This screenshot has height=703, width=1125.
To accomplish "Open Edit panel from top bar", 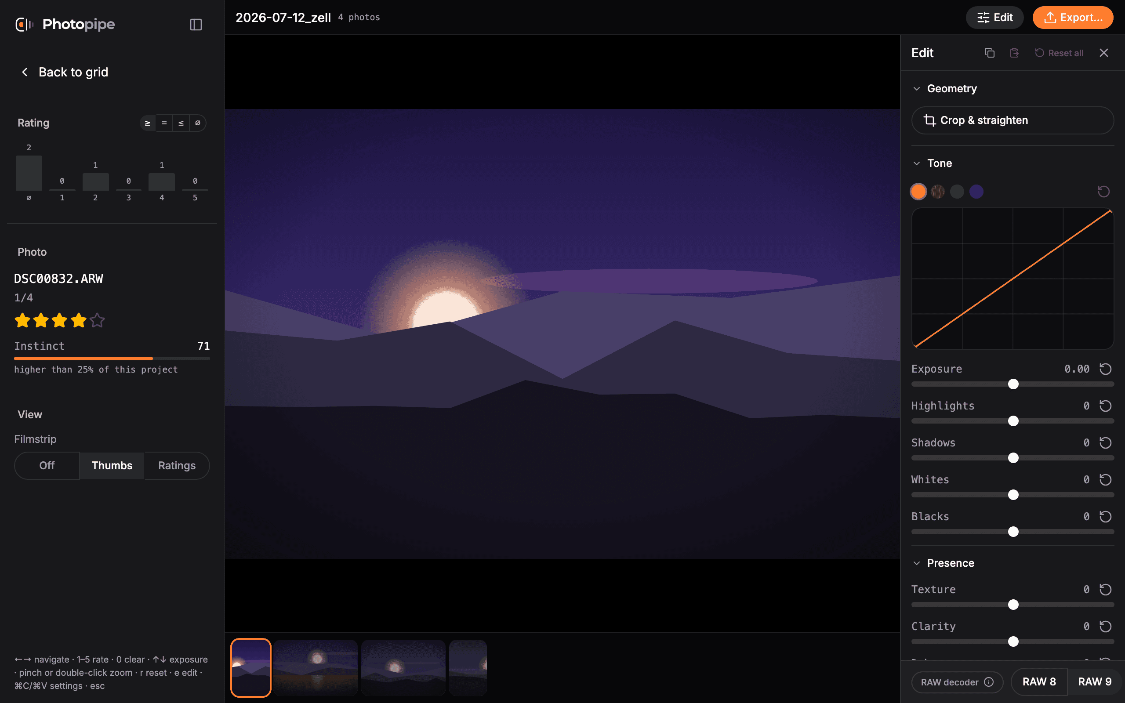I will click(995, 18).
